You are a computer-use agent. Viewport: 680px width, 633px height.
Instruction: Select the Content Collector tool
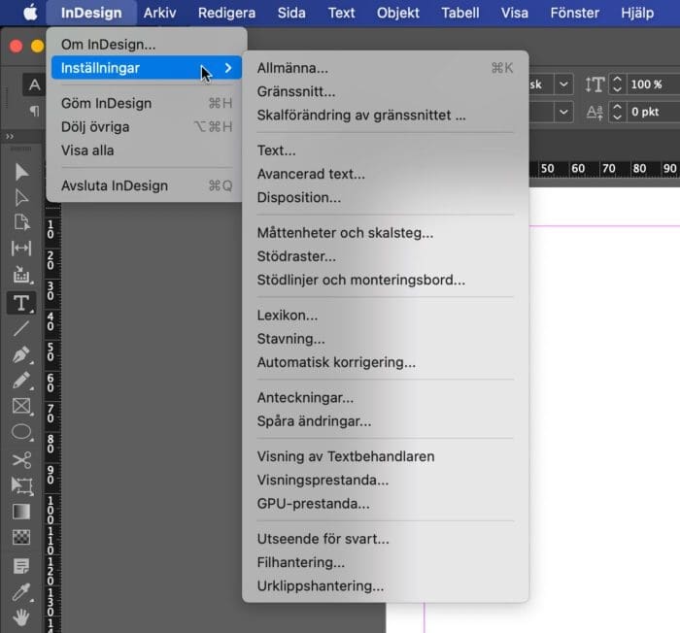point(21,275)
